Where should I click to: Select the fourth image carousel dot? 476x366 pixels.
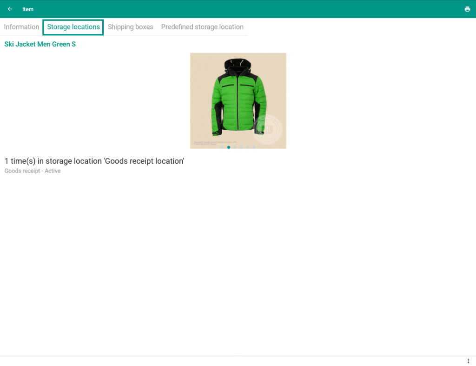click(x=241, y=147)
